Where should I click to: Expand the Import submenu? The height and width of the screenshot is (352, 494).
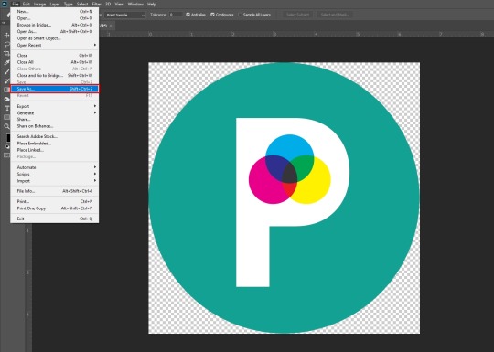pos(55,181)
